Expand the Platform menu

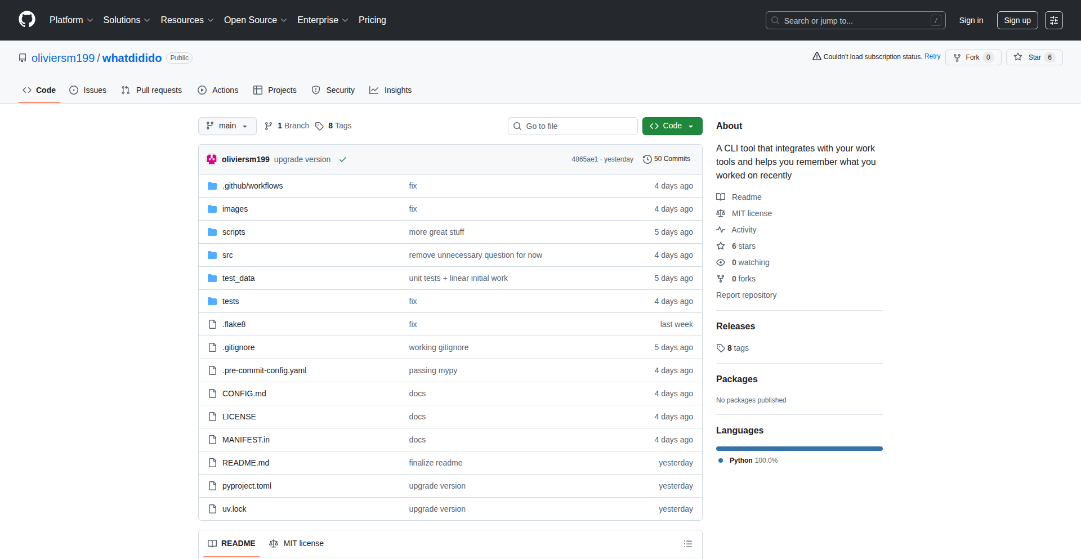coord(71,20)
